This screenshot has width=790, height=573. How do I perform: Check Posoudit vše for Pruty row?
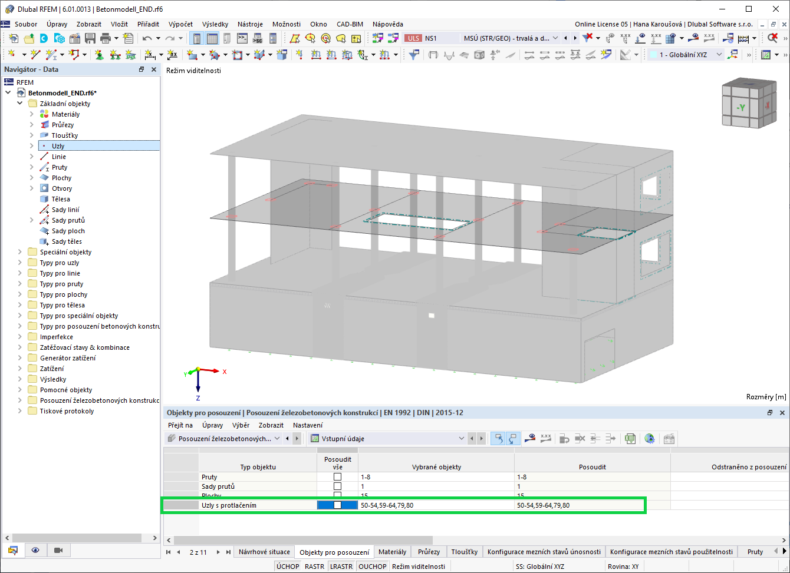(337, 476)
